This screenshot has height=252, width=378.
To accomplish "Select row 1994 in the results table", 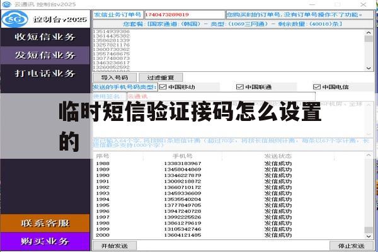I will (229, 199).
